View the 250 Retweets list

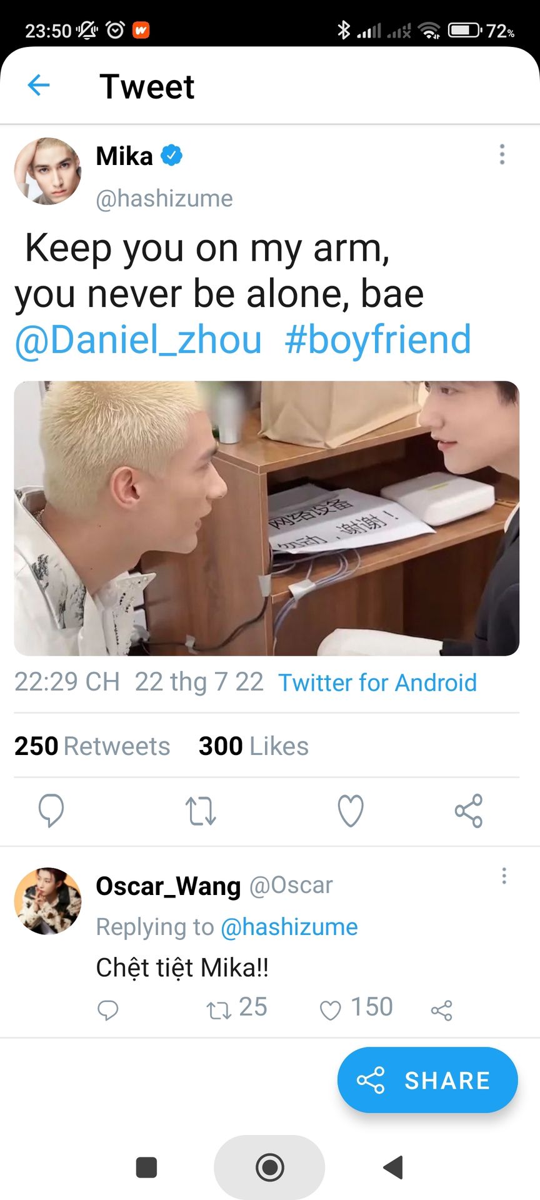click(92, 746)
